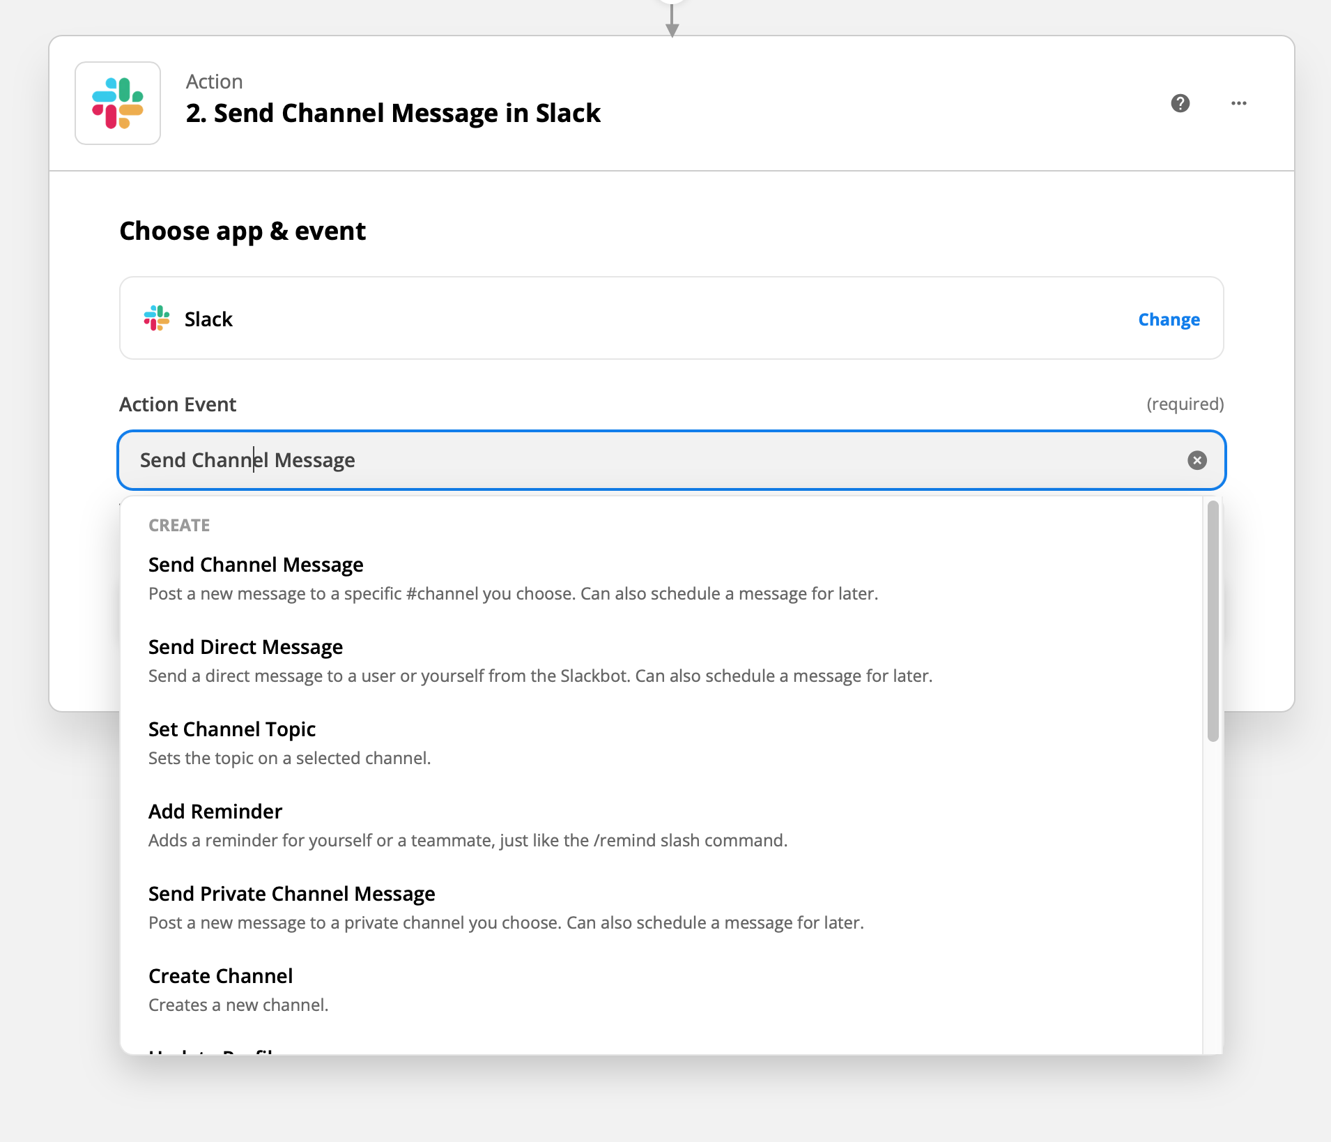This screenshot has height=1142, width=1331.
Task: Open help via the question mark icon
Action: pos(1180,102)
